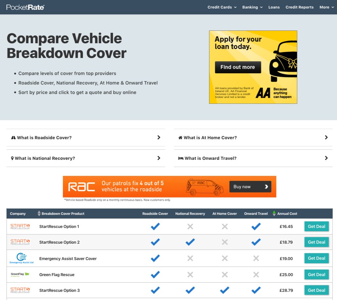Click the PocketRate logo
This screenshot has width=337, height=300.
click(x=25, y=7)
